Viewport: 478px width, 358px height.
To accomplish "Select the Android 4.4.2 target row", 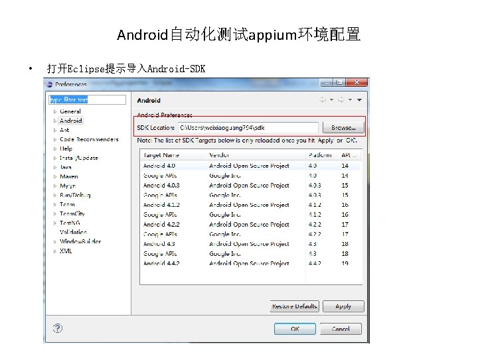I will click(250, 263).
